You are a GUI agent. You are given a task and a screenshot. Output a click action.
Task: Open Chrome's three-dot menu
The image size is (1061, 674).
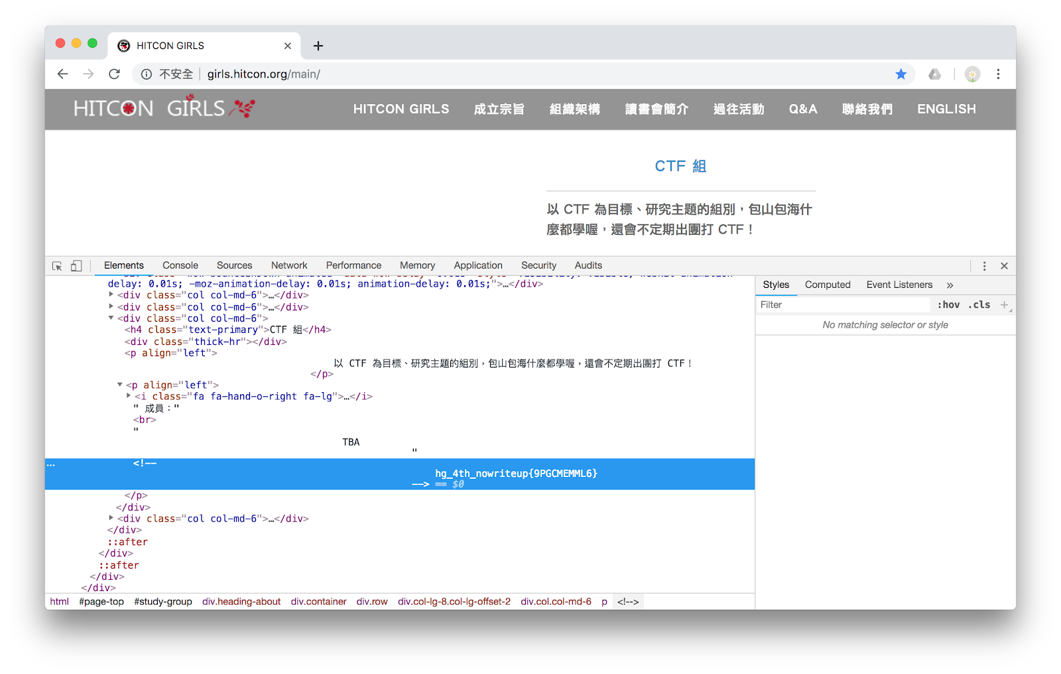point(998,74)
